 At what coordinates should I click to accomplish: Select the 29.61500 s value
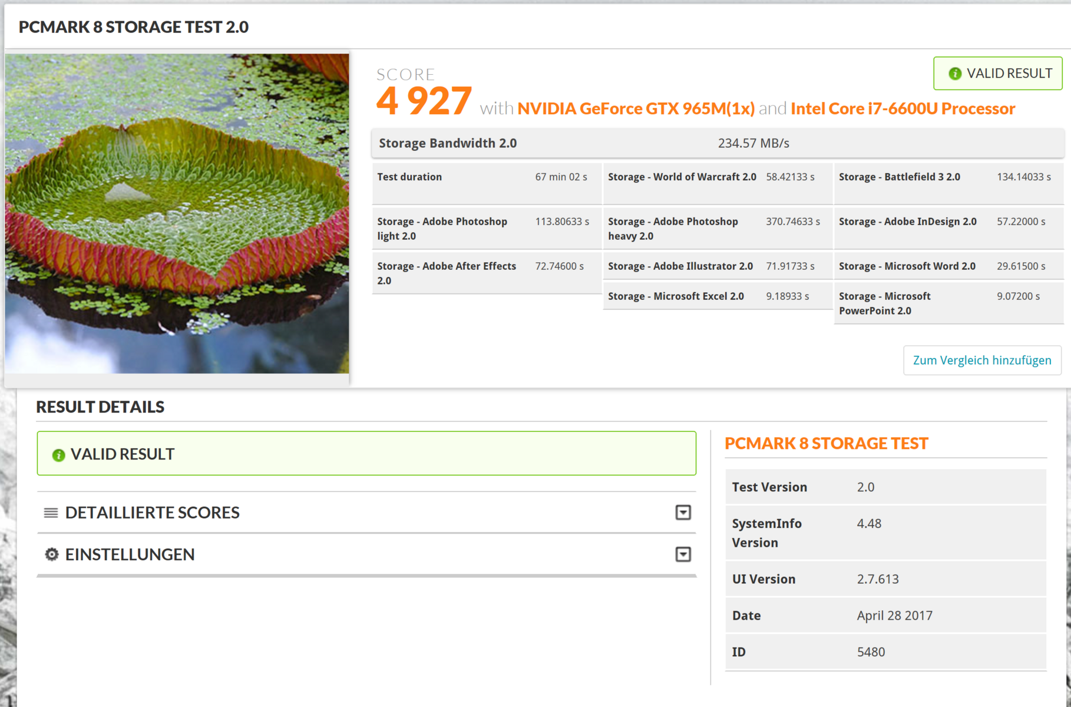point(1021,266)
